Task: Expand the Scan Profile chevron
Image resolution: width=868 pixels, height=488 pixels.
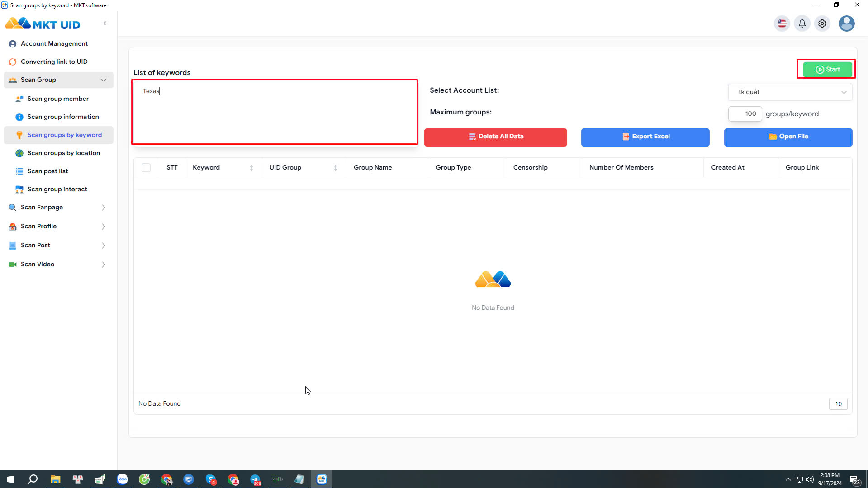Action: (104, 227)
